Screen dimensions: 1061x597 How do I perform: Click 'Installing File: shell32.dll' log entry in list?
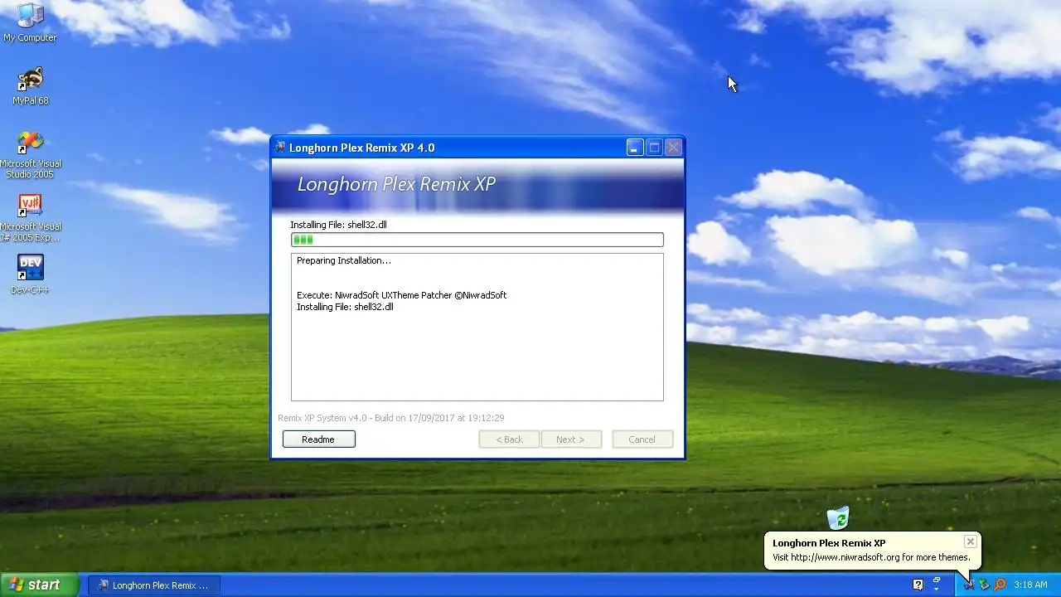(345, 307)
